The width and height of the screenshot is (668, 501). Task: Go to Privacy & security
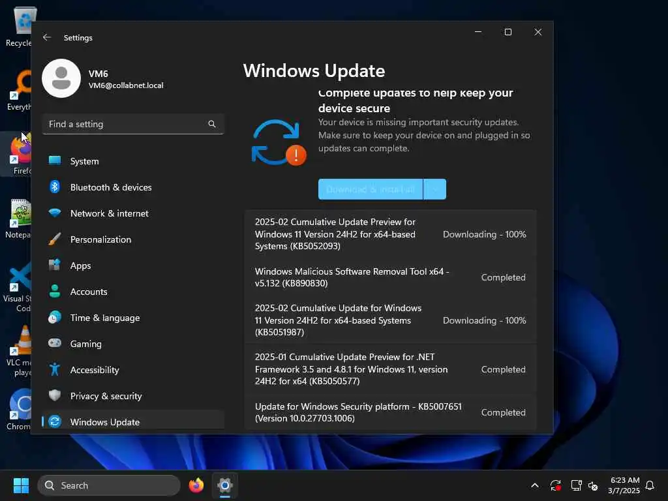(x=133, y=396)
